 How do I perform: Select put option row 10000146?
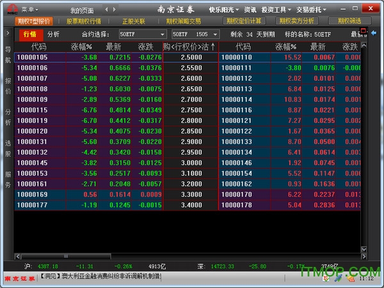290,163
